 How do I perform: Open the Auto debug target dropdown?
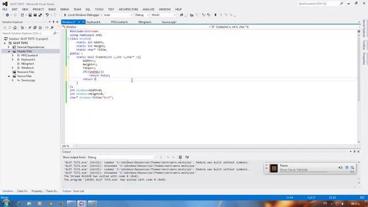[118, 15]
